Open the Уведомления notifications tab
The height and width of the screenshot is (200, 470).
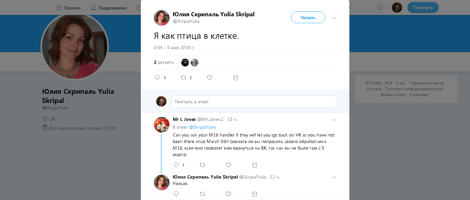[109, 7]
